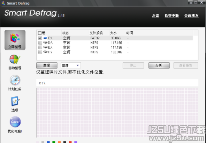Click the D:\ row's 空闲 status
Viewport: 206px width, 143px height.
pyautogui.click(x=67, y=43)
